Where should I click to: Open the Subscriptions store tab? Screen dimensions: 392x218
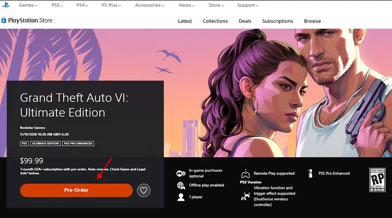pyautogui.click(x=278, y=21)
